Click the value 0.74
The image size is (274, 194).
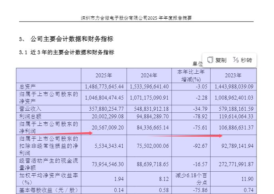(x=249, y=190)
